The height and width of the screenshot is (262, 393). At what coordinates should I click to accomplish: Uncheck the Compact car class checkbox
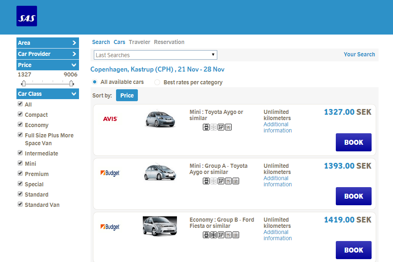click(x=20, y=114)
